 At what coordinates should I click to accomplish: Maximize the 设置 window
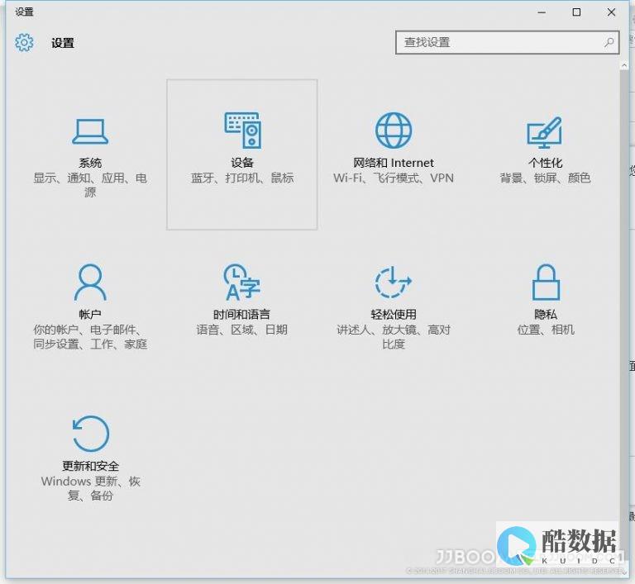point(576,12)
